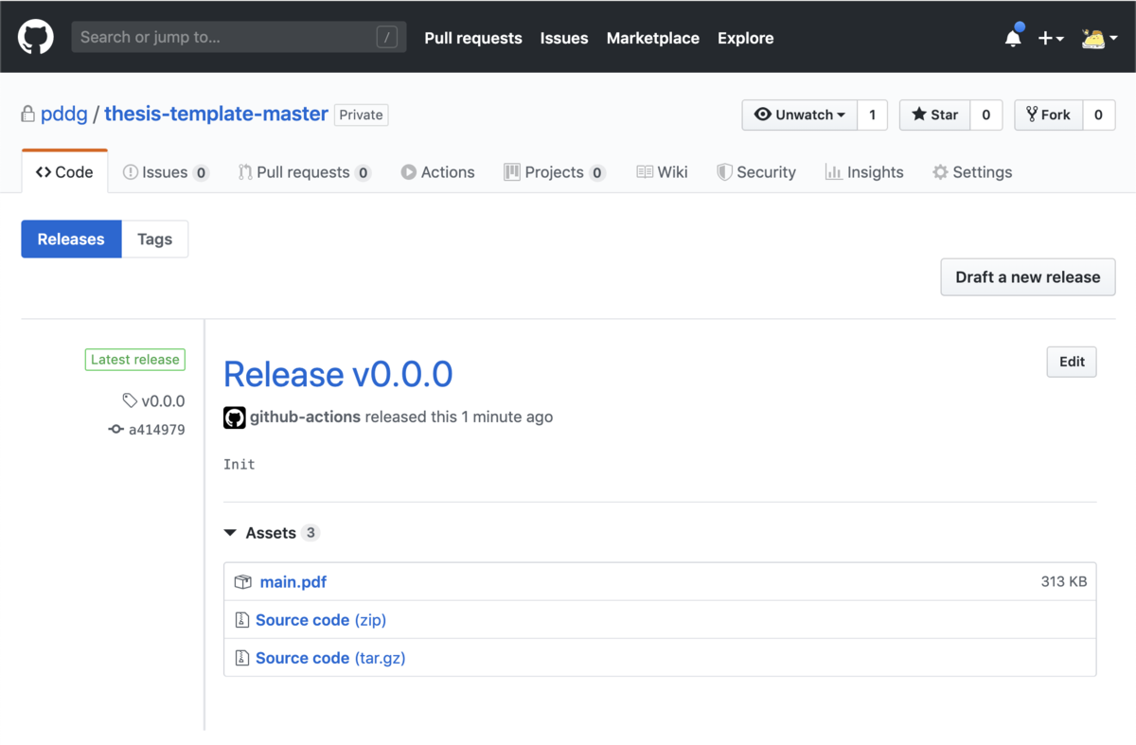Image resolution: width=1136 pixels, height=745 pixels.
Task: Switch to the Wiki tab
Action: click(x=662, y=171)
